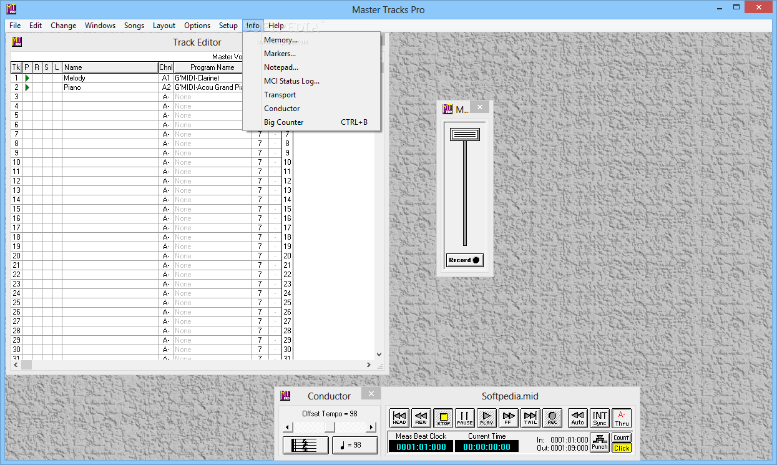This screenshot has height=465, width=777.
Task: Click the Piano track name cell
Action: coord(110,87)
